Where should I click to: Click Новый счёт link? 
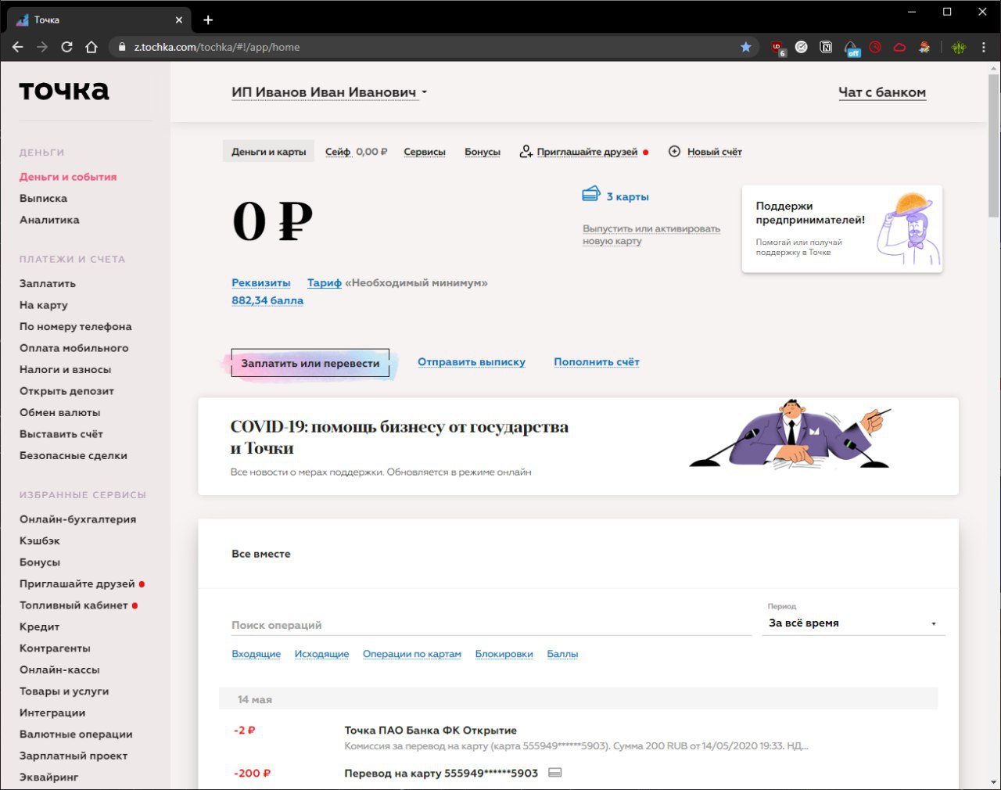click(715, 152)
